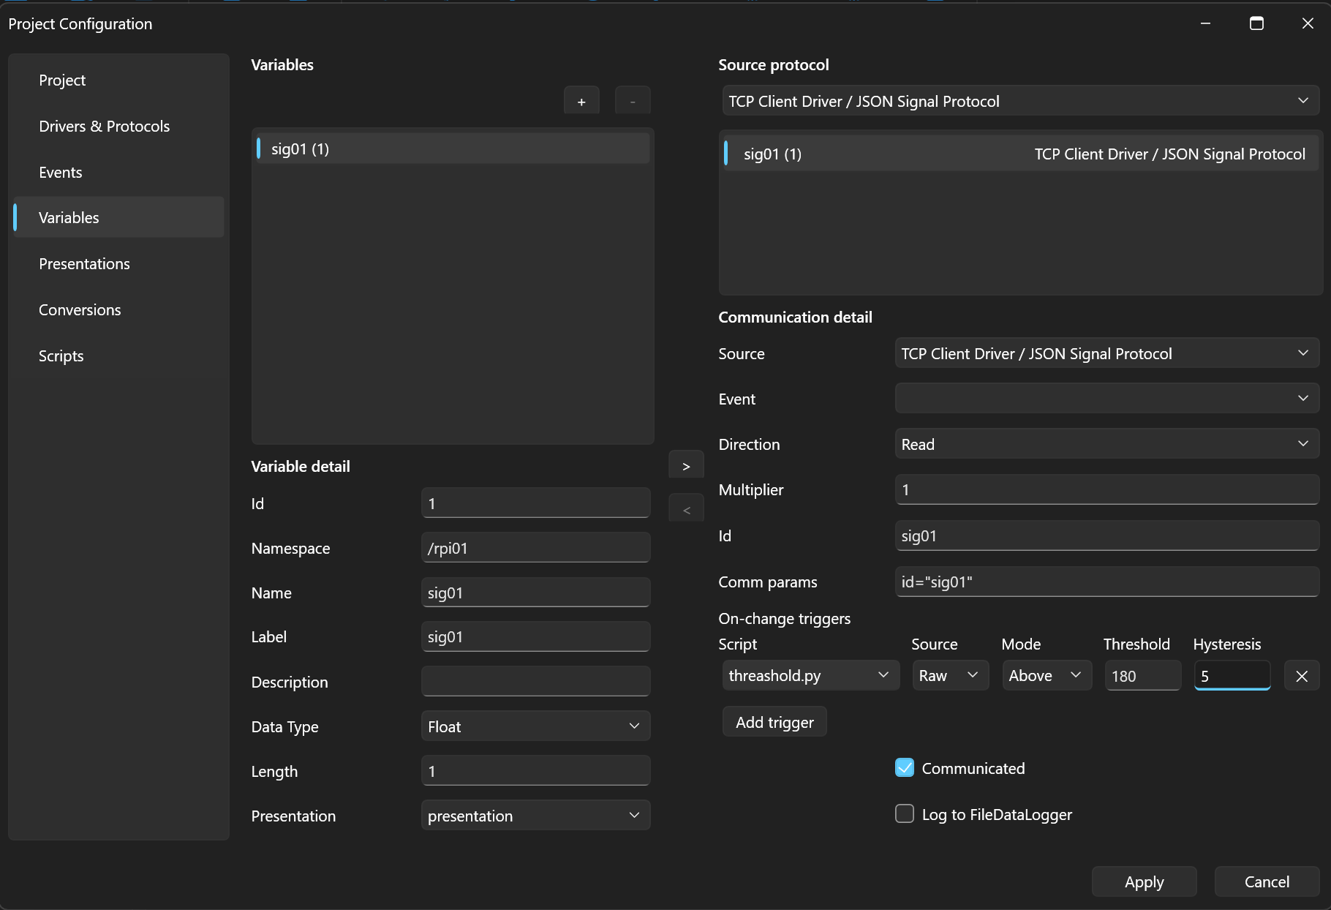Image resolution: width=1331 pixels, height=910 pixels.
Task: Open trigger Script dropdown threashold.py
Action: pos(810,675)
